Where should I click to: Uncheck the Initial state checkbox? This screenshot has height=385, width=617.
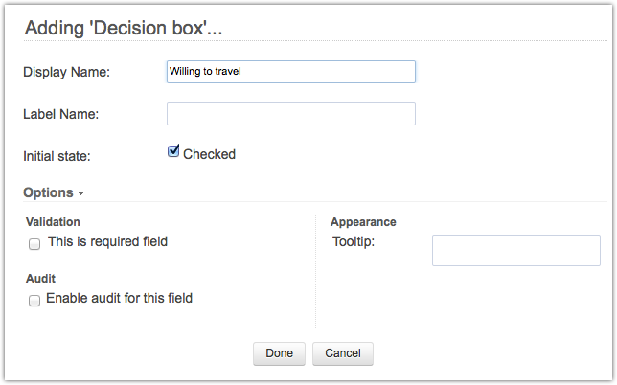173,151
